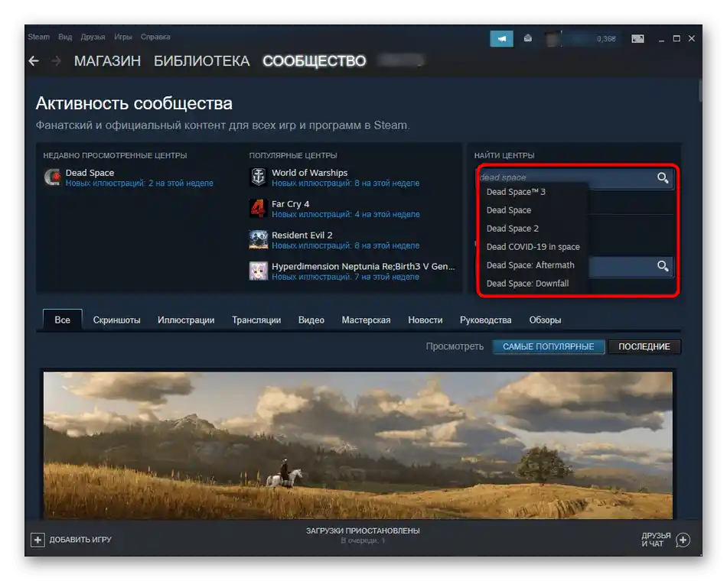Click ДОБАВИТЬ ИГРУ button
The height and width of the screenshot is (581, 727).
click(71, 539)
